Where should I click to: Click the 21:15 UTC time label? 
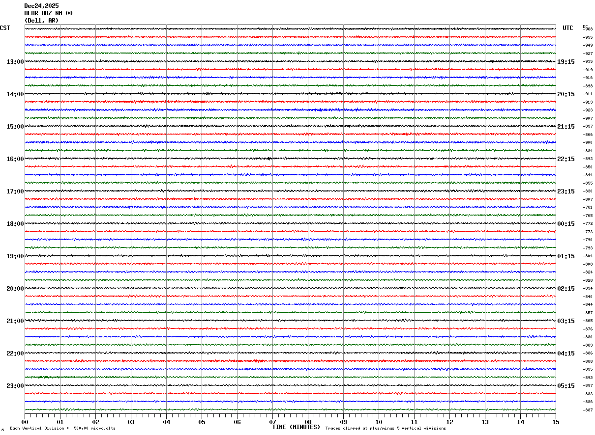click(566, 127)
